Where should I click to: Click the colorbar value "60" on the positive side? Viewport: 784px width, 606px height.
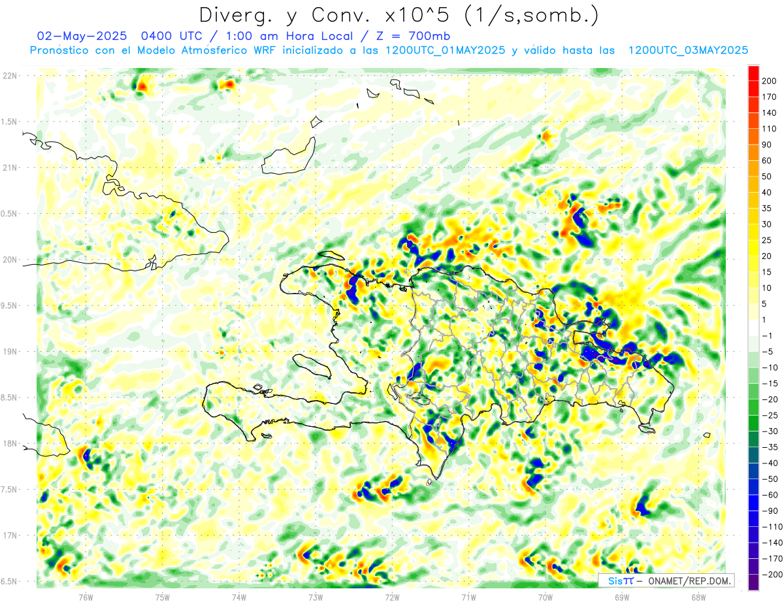click(766, 160)
